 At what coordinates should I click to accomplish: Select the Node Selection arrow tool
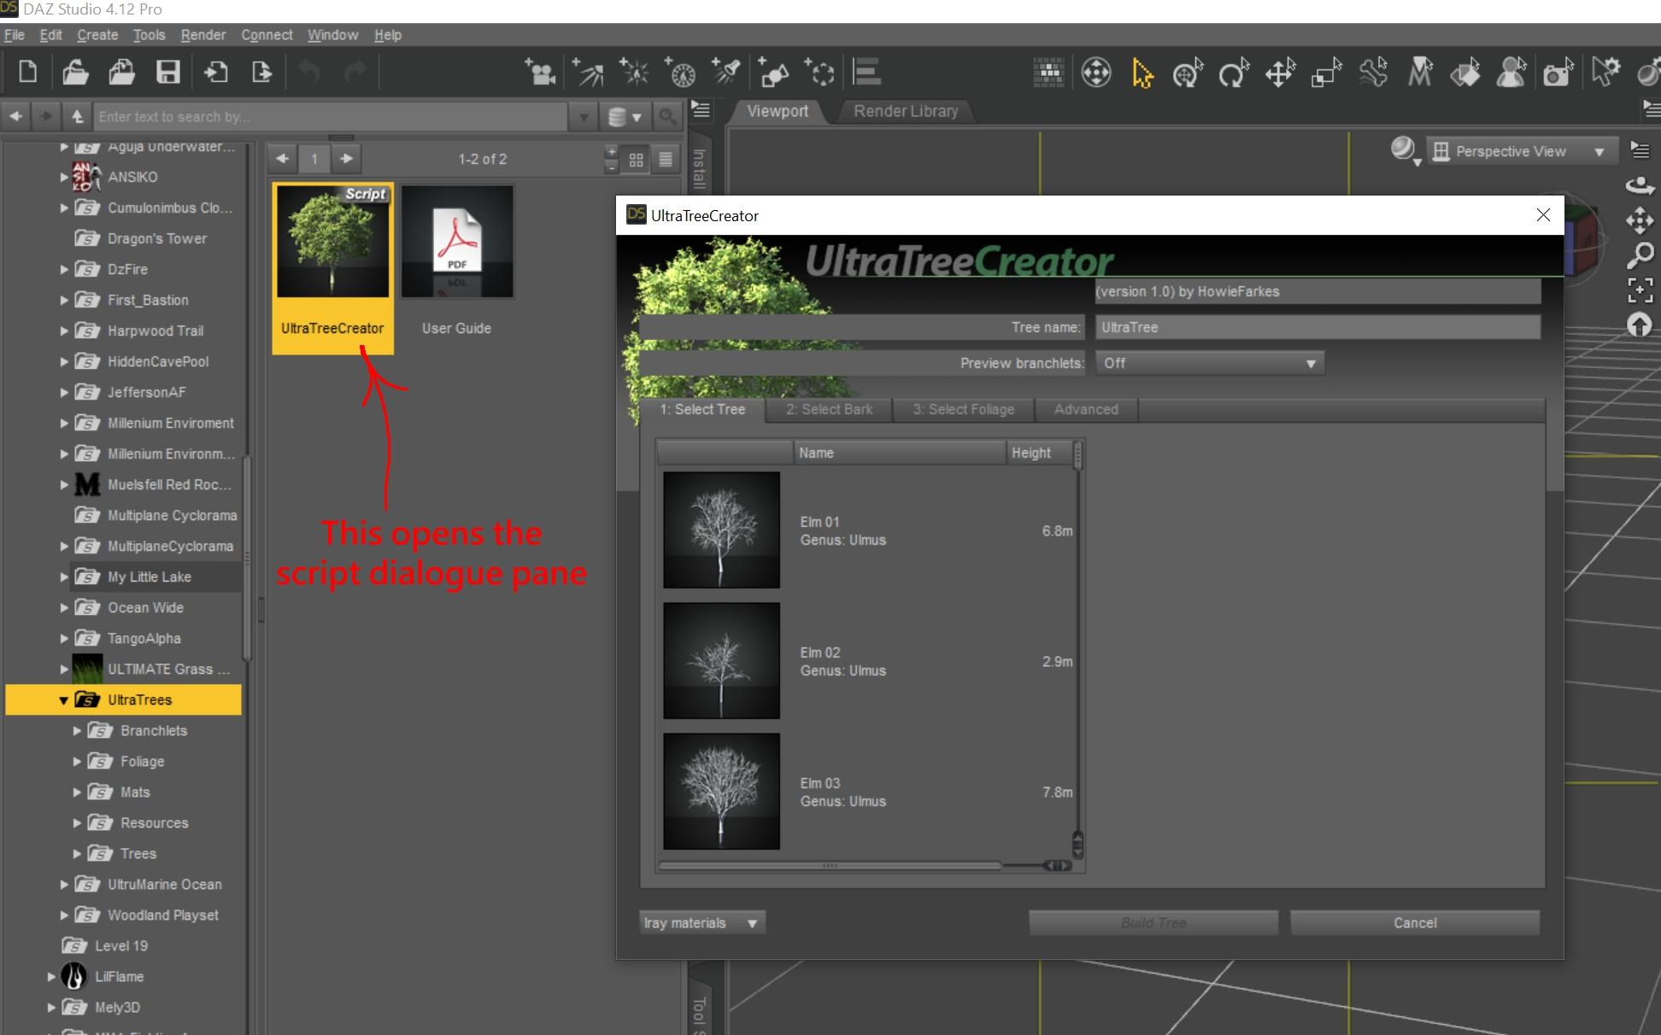point(1142,73)
